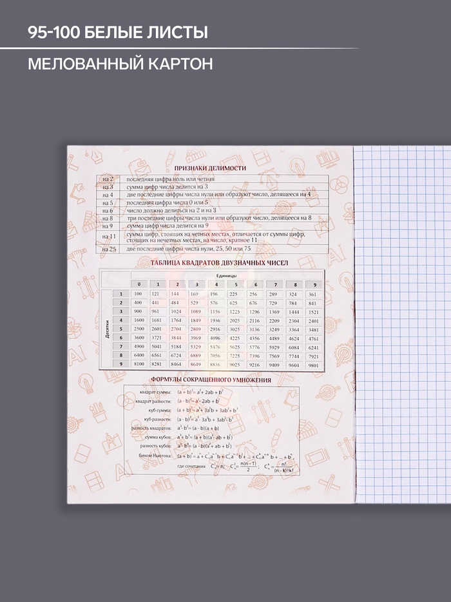The height and width of the screenshot is (602, 451).
Task: Click the 'на 6' divisibility row label
Action: 108,210
